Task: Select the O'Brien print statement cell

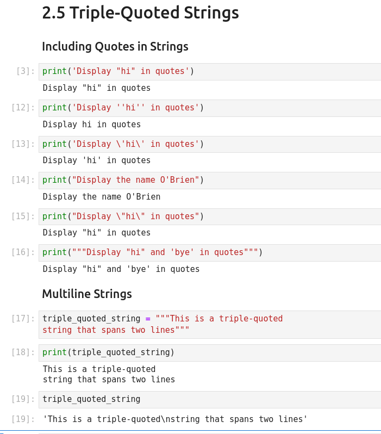Action: (x=209, y=180)
